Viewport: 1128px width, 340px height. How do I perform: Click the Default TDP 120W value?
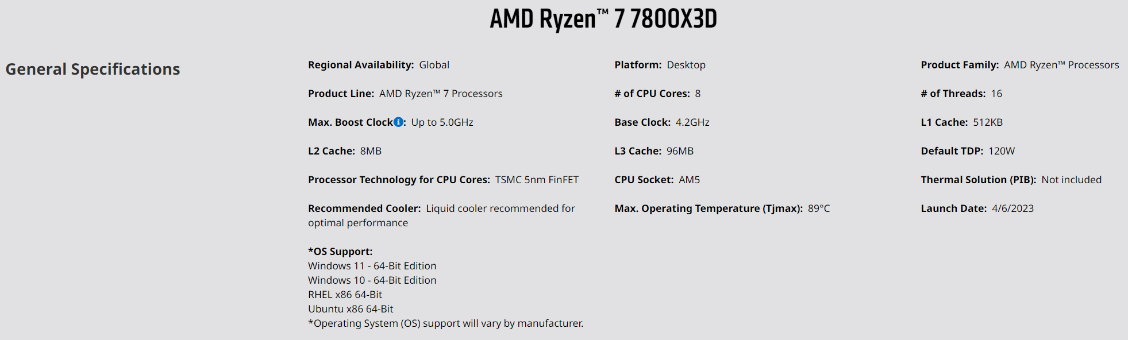pyautogui.click(x=1002, y=151)
